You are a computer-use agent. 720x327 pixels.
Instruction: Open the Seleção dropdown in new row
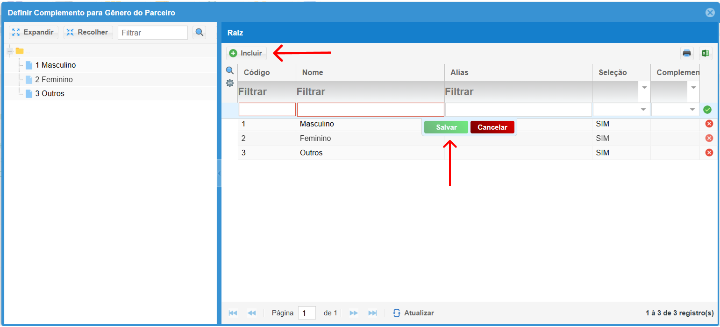644,110
